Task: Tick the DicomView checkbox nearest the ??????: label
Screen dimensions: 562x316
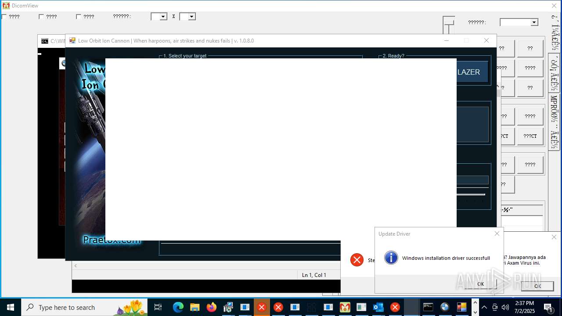Action: 79,17
